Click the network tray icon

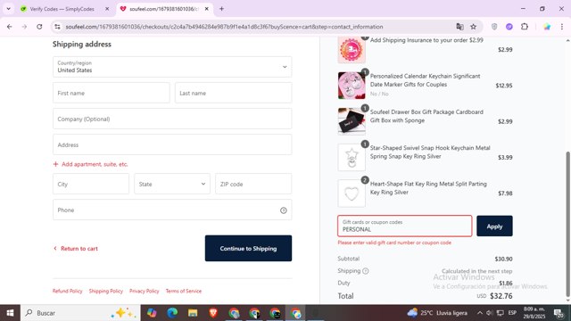pos(501,313)
